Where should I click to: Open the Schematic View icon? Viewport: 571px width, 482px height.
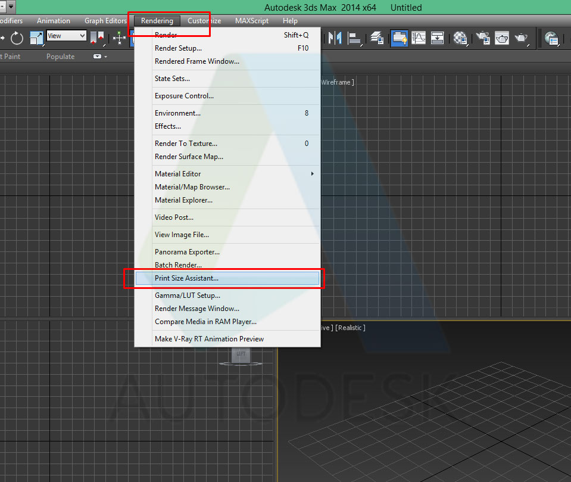pyautogui.click(x=437, y=38)
